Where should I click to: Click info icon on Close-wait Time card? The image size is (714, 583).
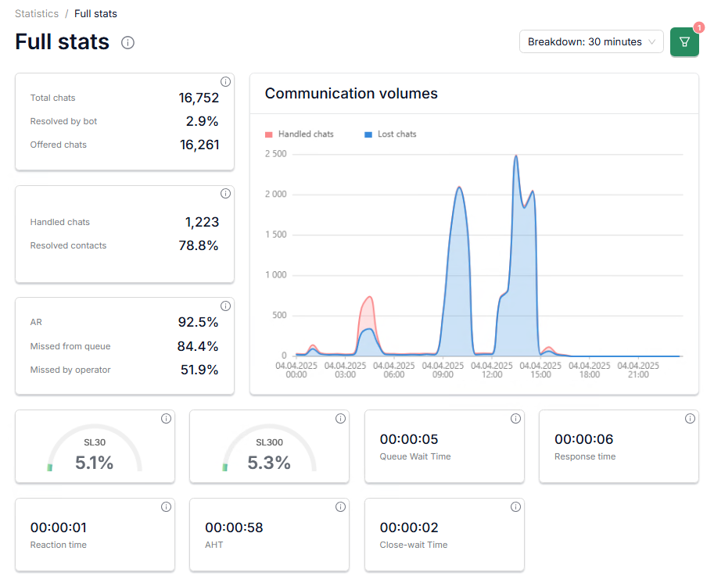(x=515, y=507)
